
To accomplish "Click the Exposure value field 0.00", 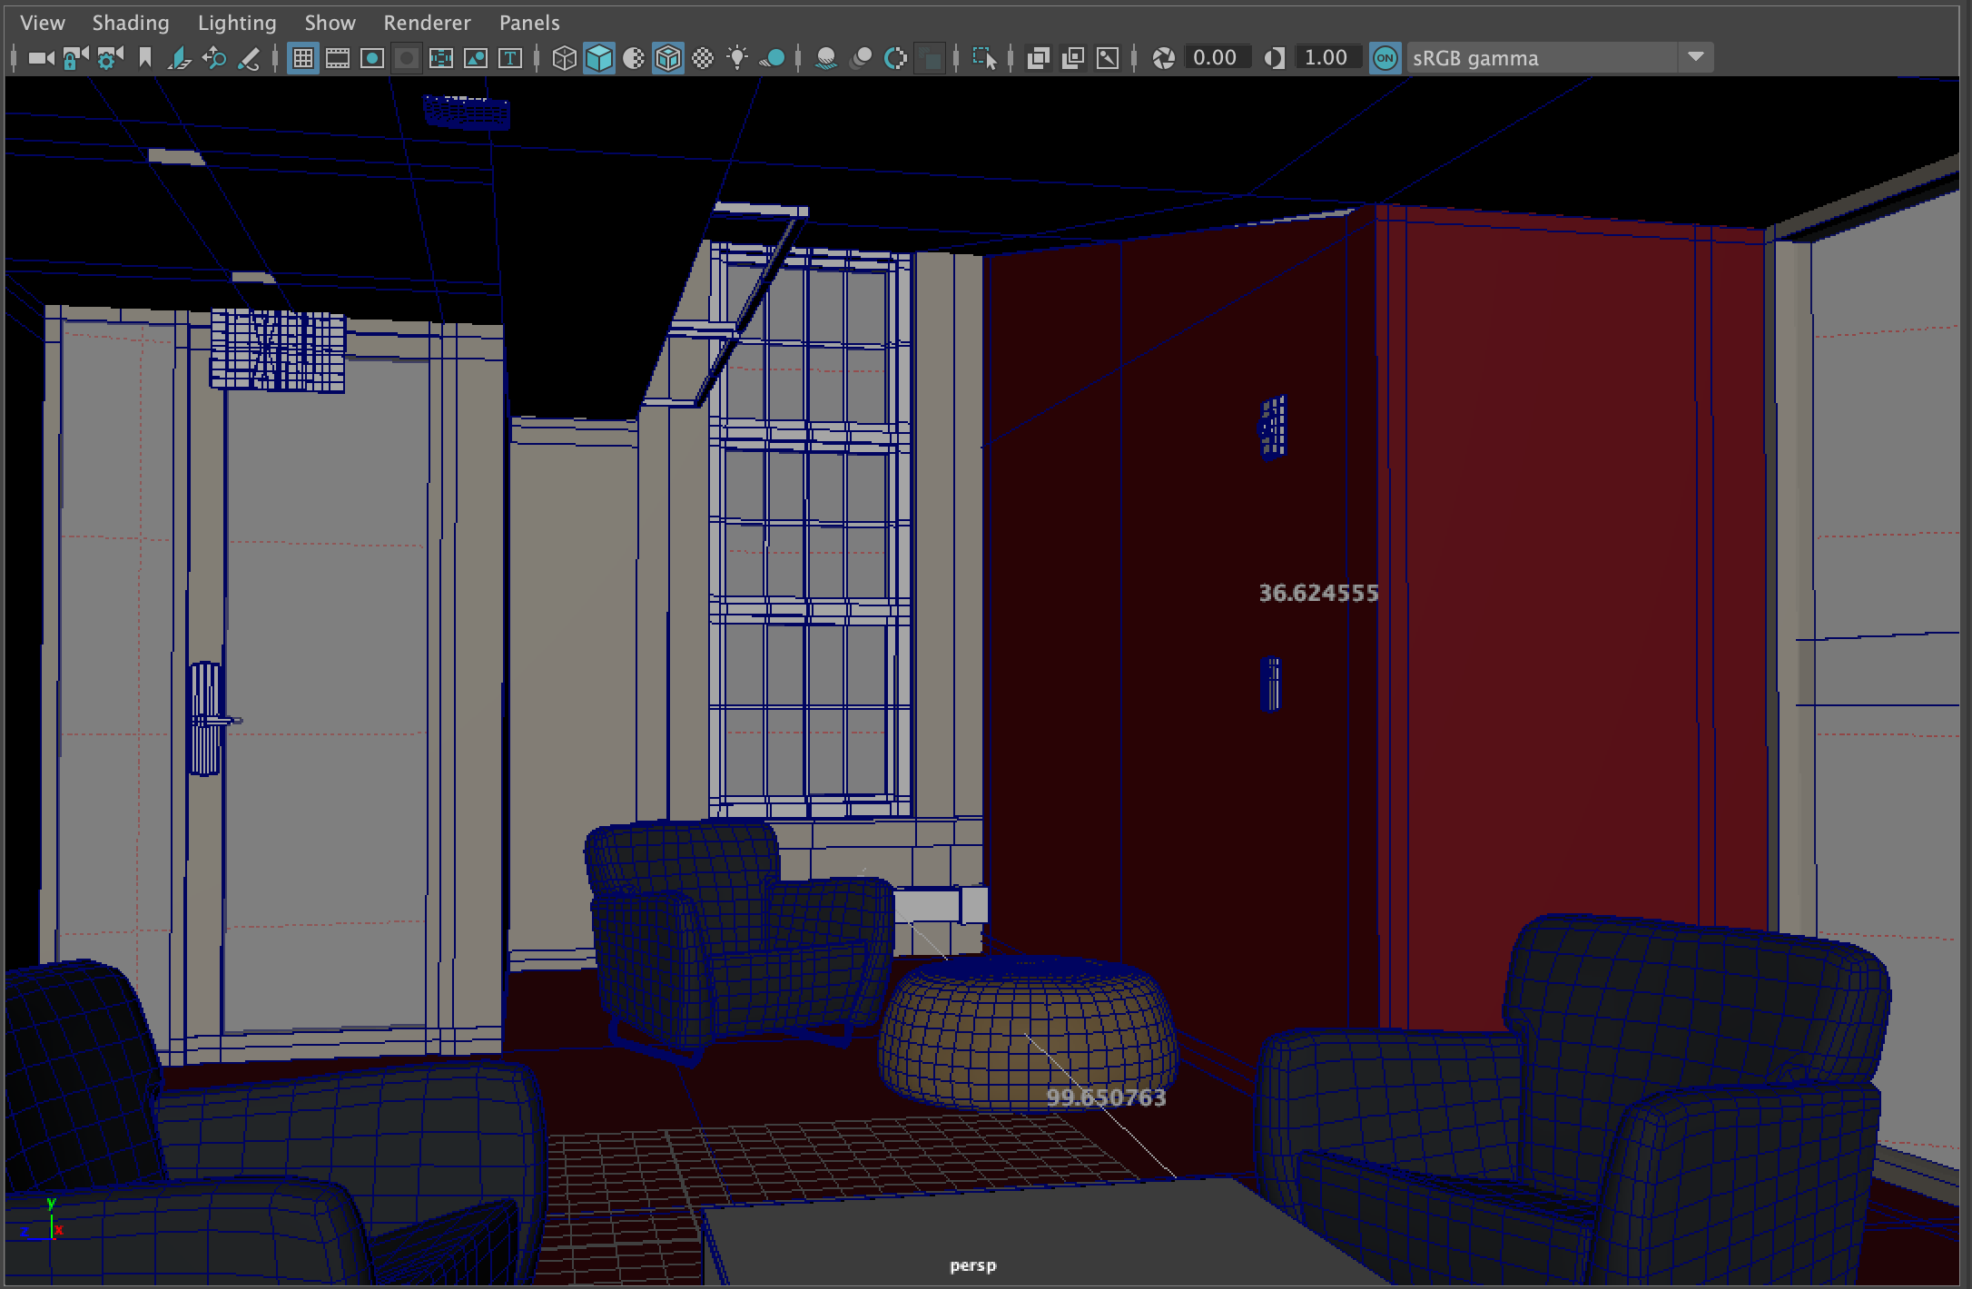I will [x=1215, y=58].
